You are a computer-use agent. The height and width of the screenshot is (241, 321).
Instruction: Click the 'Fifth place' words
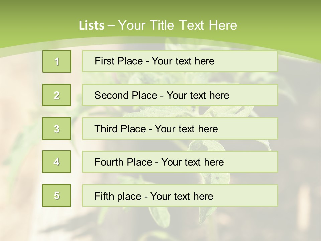[118, 196]
